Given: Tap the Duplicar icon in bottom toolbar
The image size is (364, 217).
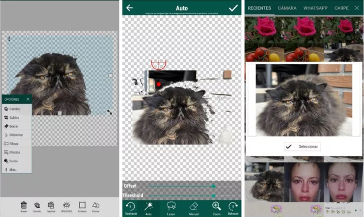Looking at the screenshot, I should pyautogui.click(x=51, y=206).
